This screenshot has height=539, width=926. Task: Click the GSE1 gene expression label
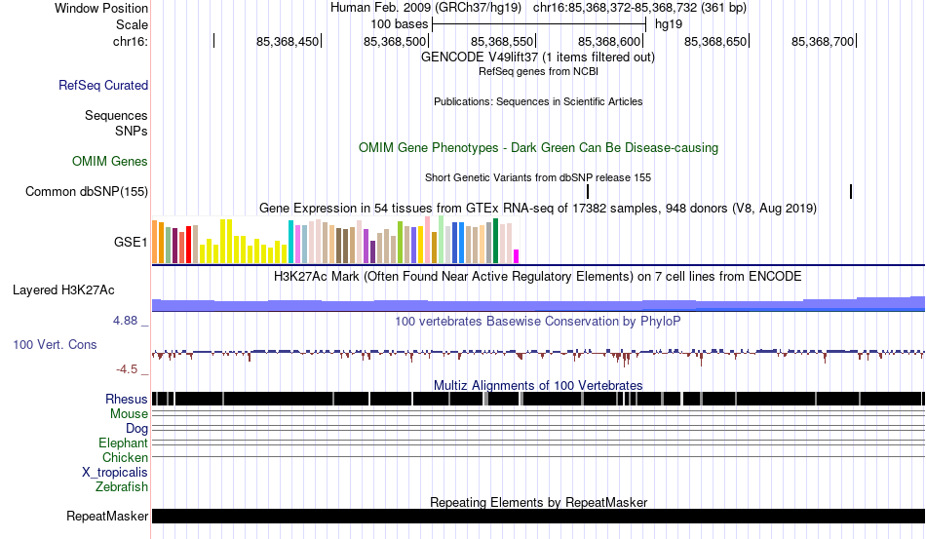(131, 242)
